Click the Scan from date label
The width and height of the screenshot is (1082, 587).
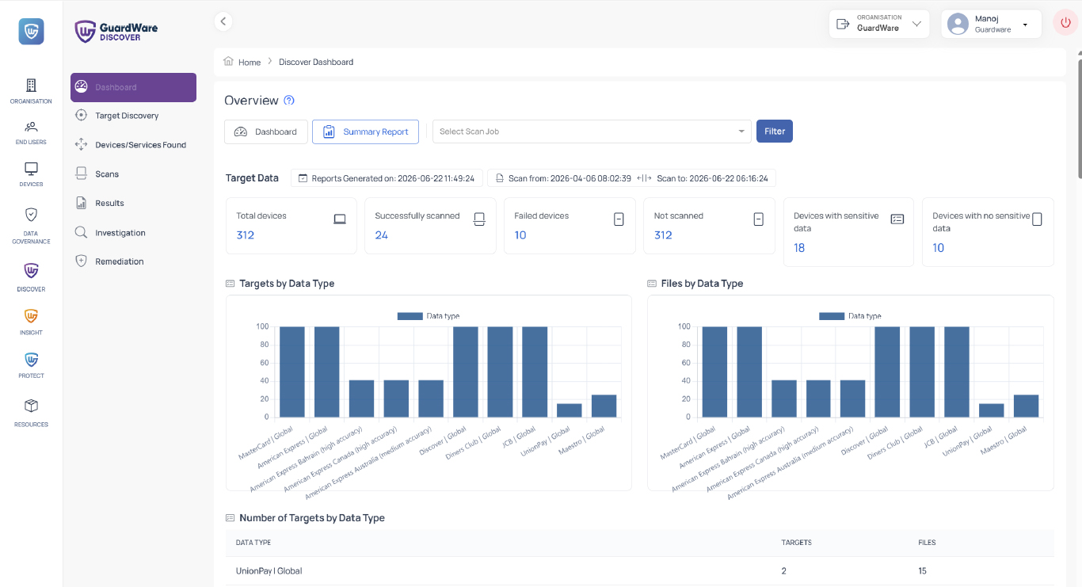point(570,178)
